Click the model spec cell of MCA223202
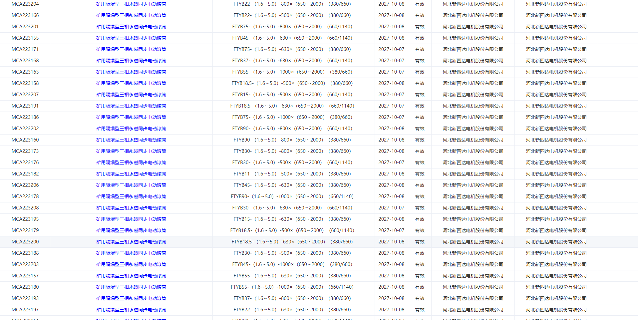The image size is (638, 320). [x=292, y=129]
